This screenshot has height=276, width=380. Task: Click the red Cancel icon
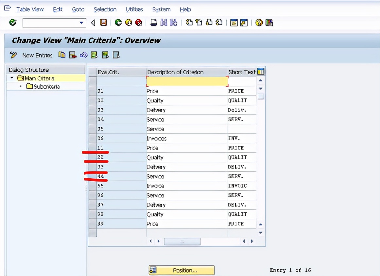click(138, 23)
